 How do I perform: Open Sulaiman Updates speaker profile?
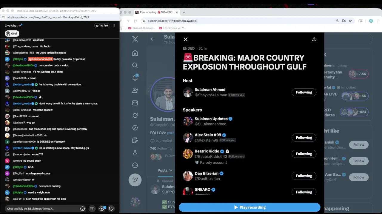[211, 119]
